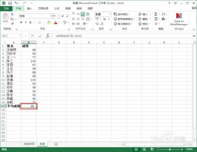Align text to the left
The height and width of the screenshot is (152, 197).
click(74, 19)
